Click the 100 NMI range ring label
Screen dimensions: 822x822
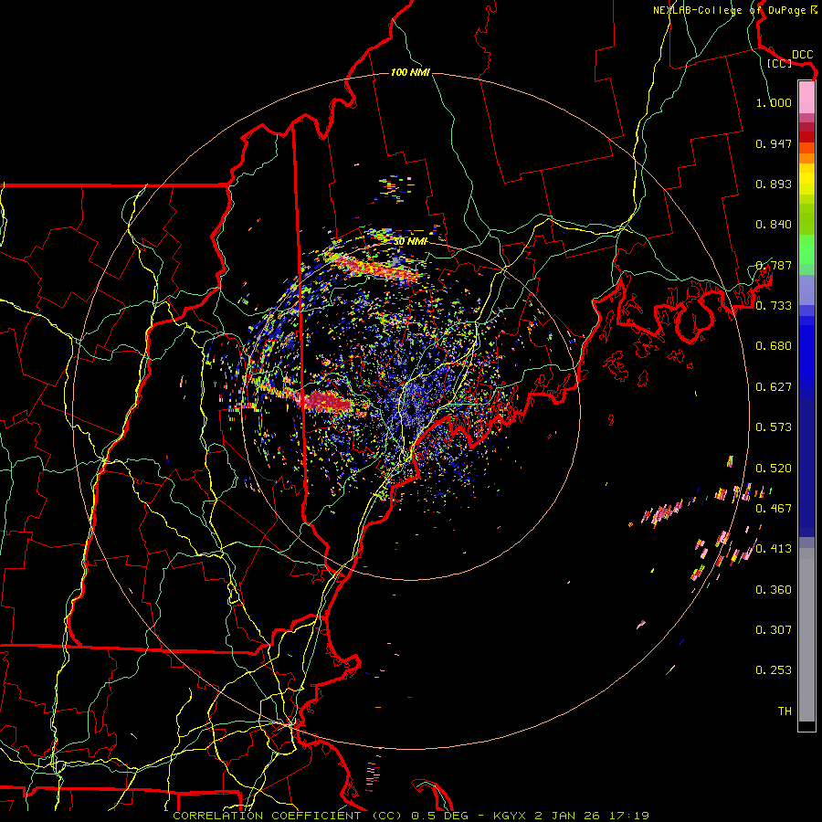(410, 72)
